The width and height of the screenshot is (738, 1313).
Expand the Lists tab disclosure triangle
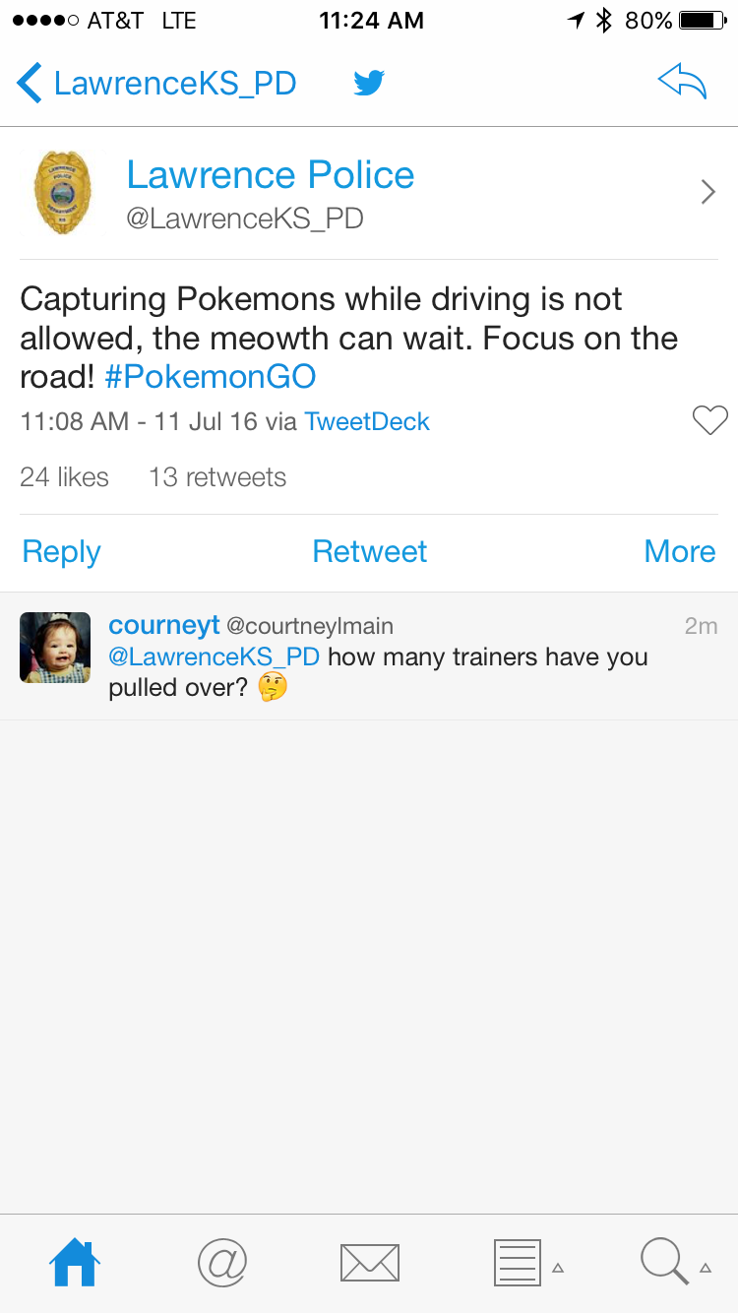click(558, 1268)
